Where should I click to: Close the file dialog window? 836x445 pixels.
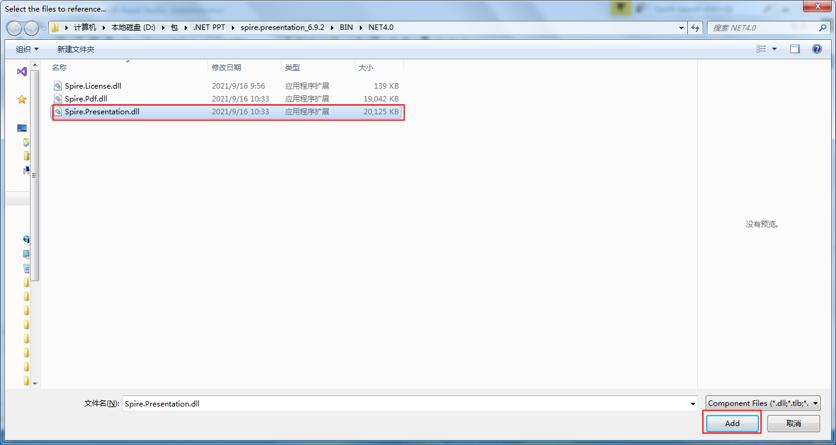tap(816, 6)
